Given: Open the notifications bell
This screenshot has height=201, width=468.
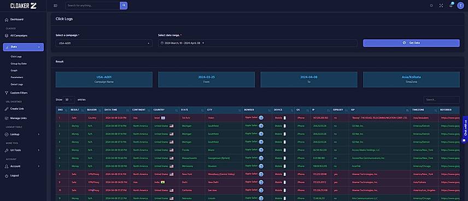Looking at the screenshot, I should pyautogui.click(x=451, y=5).
